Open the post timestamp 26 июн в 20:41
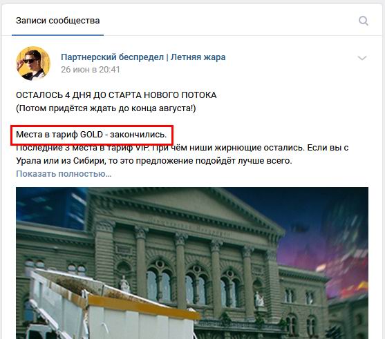 (x=90, y=70)
